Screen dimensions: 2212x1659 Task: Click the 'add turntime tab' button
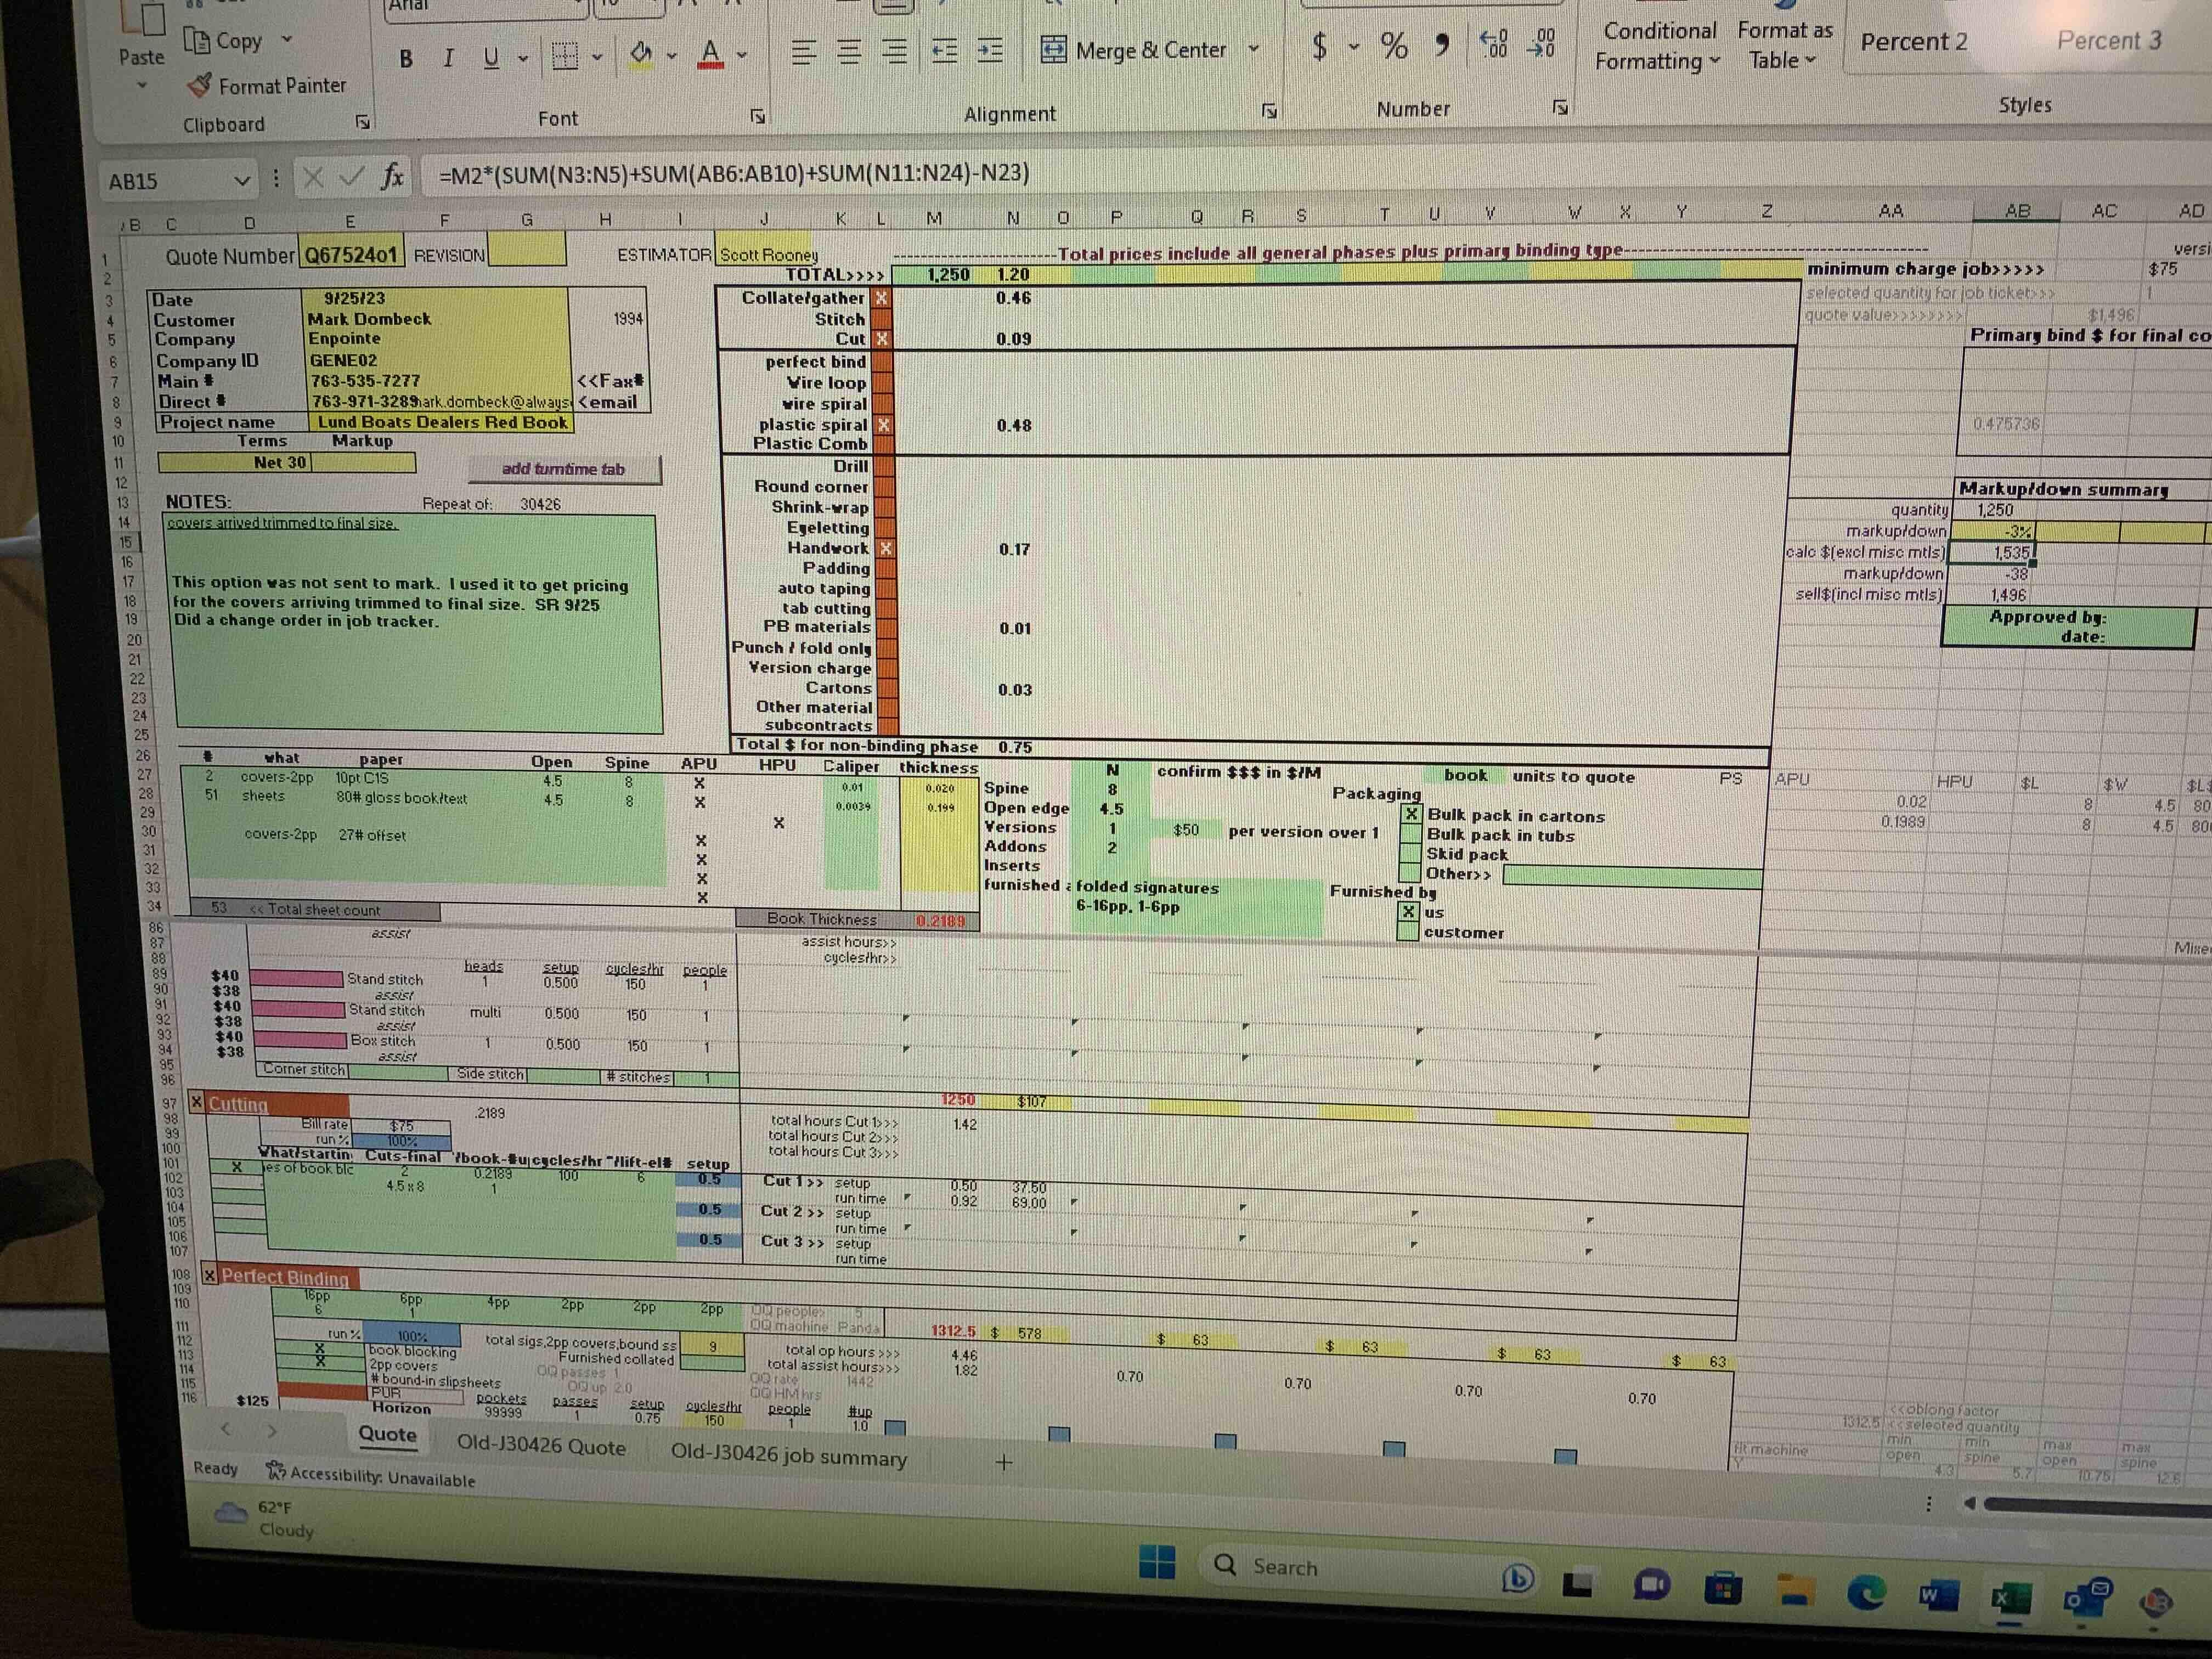tap(564, 469)
